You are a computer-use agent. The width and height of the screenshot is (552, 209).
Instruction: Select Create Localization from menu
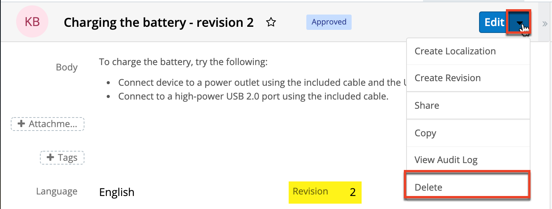click(x=455, y=51)
